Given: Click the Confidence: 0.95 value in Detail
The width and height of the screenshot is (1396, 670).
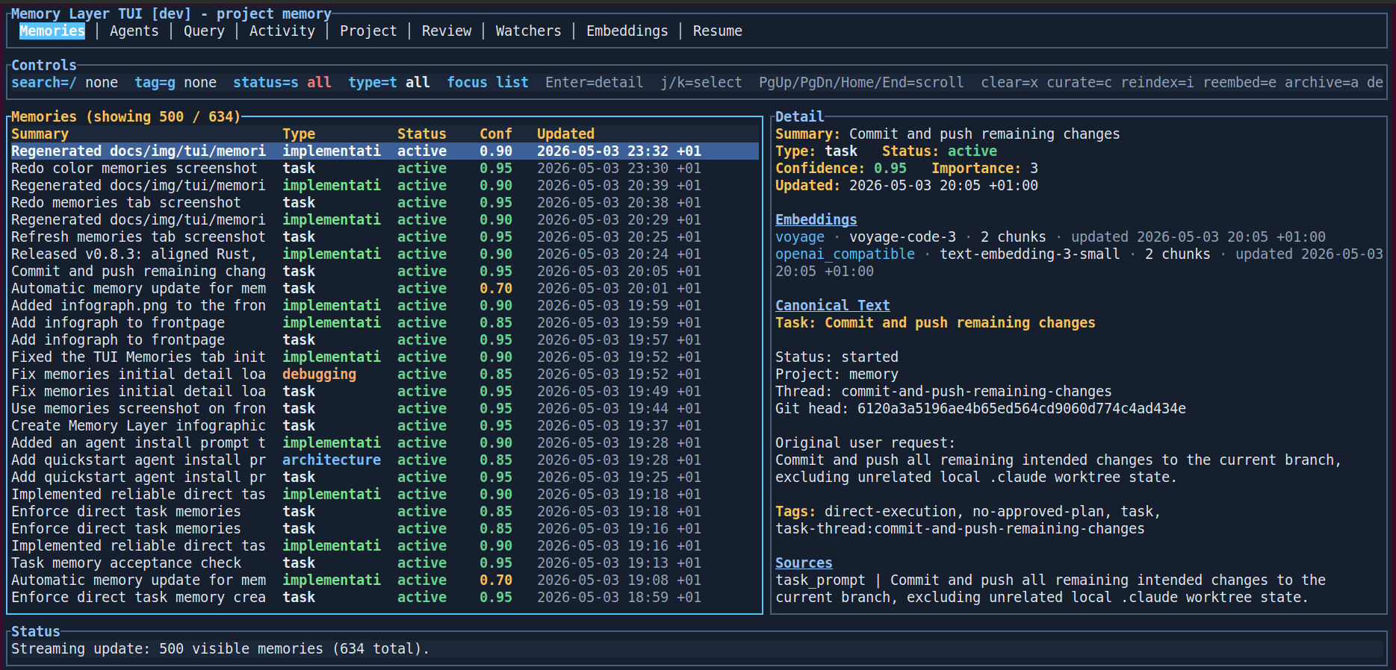Looking at the screenshot, I should tap(841, 168).
